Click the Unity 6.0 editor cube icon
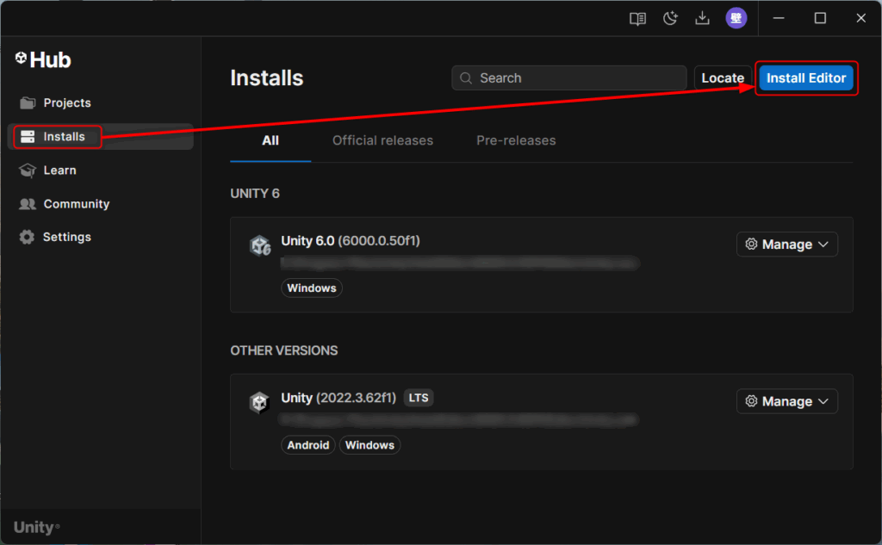The width and height of the screenshot is (882, 545). click(260, 245)
